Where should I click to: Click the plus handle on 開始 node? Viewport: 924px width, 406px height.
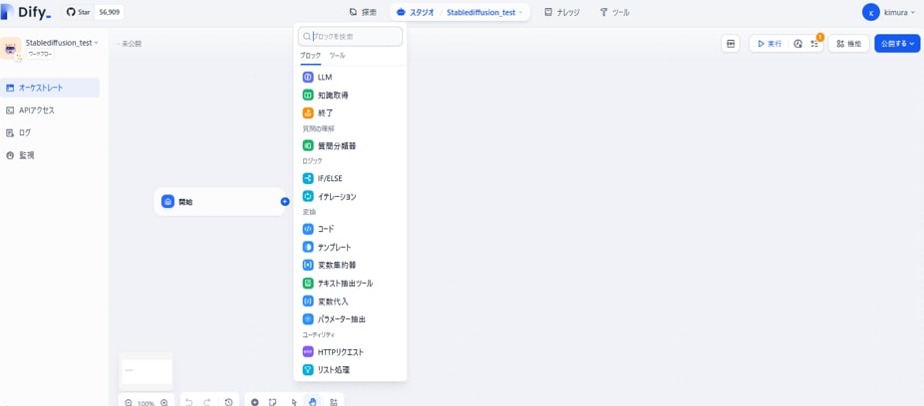tap(285, 202)
